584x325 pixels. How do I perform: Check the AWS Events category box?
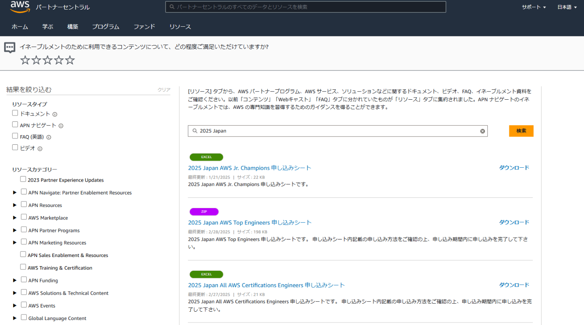[24, 305]
